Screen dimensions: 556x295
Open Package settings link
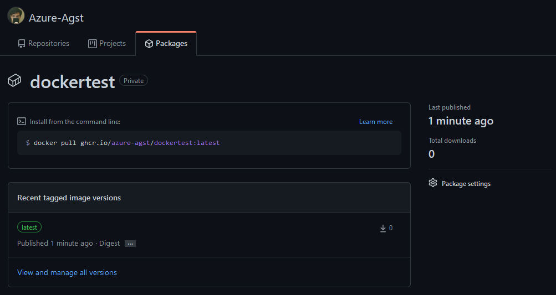466,184
